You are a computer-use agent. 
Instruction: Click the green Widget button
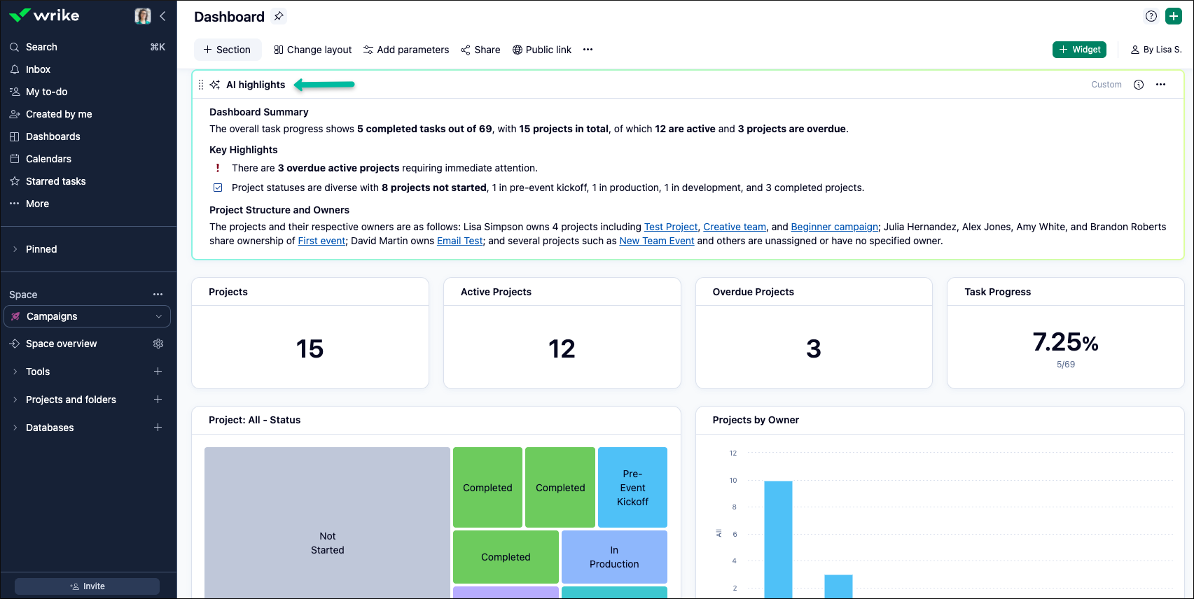tap(1079, 50)
